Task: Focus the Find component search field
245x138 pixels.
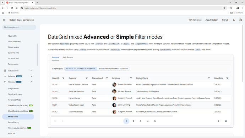Action: [19, 27]
